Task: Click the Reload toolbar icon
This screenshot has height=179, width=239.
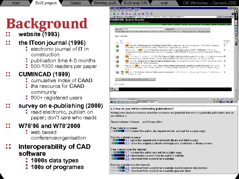Action: coord(122,14)
